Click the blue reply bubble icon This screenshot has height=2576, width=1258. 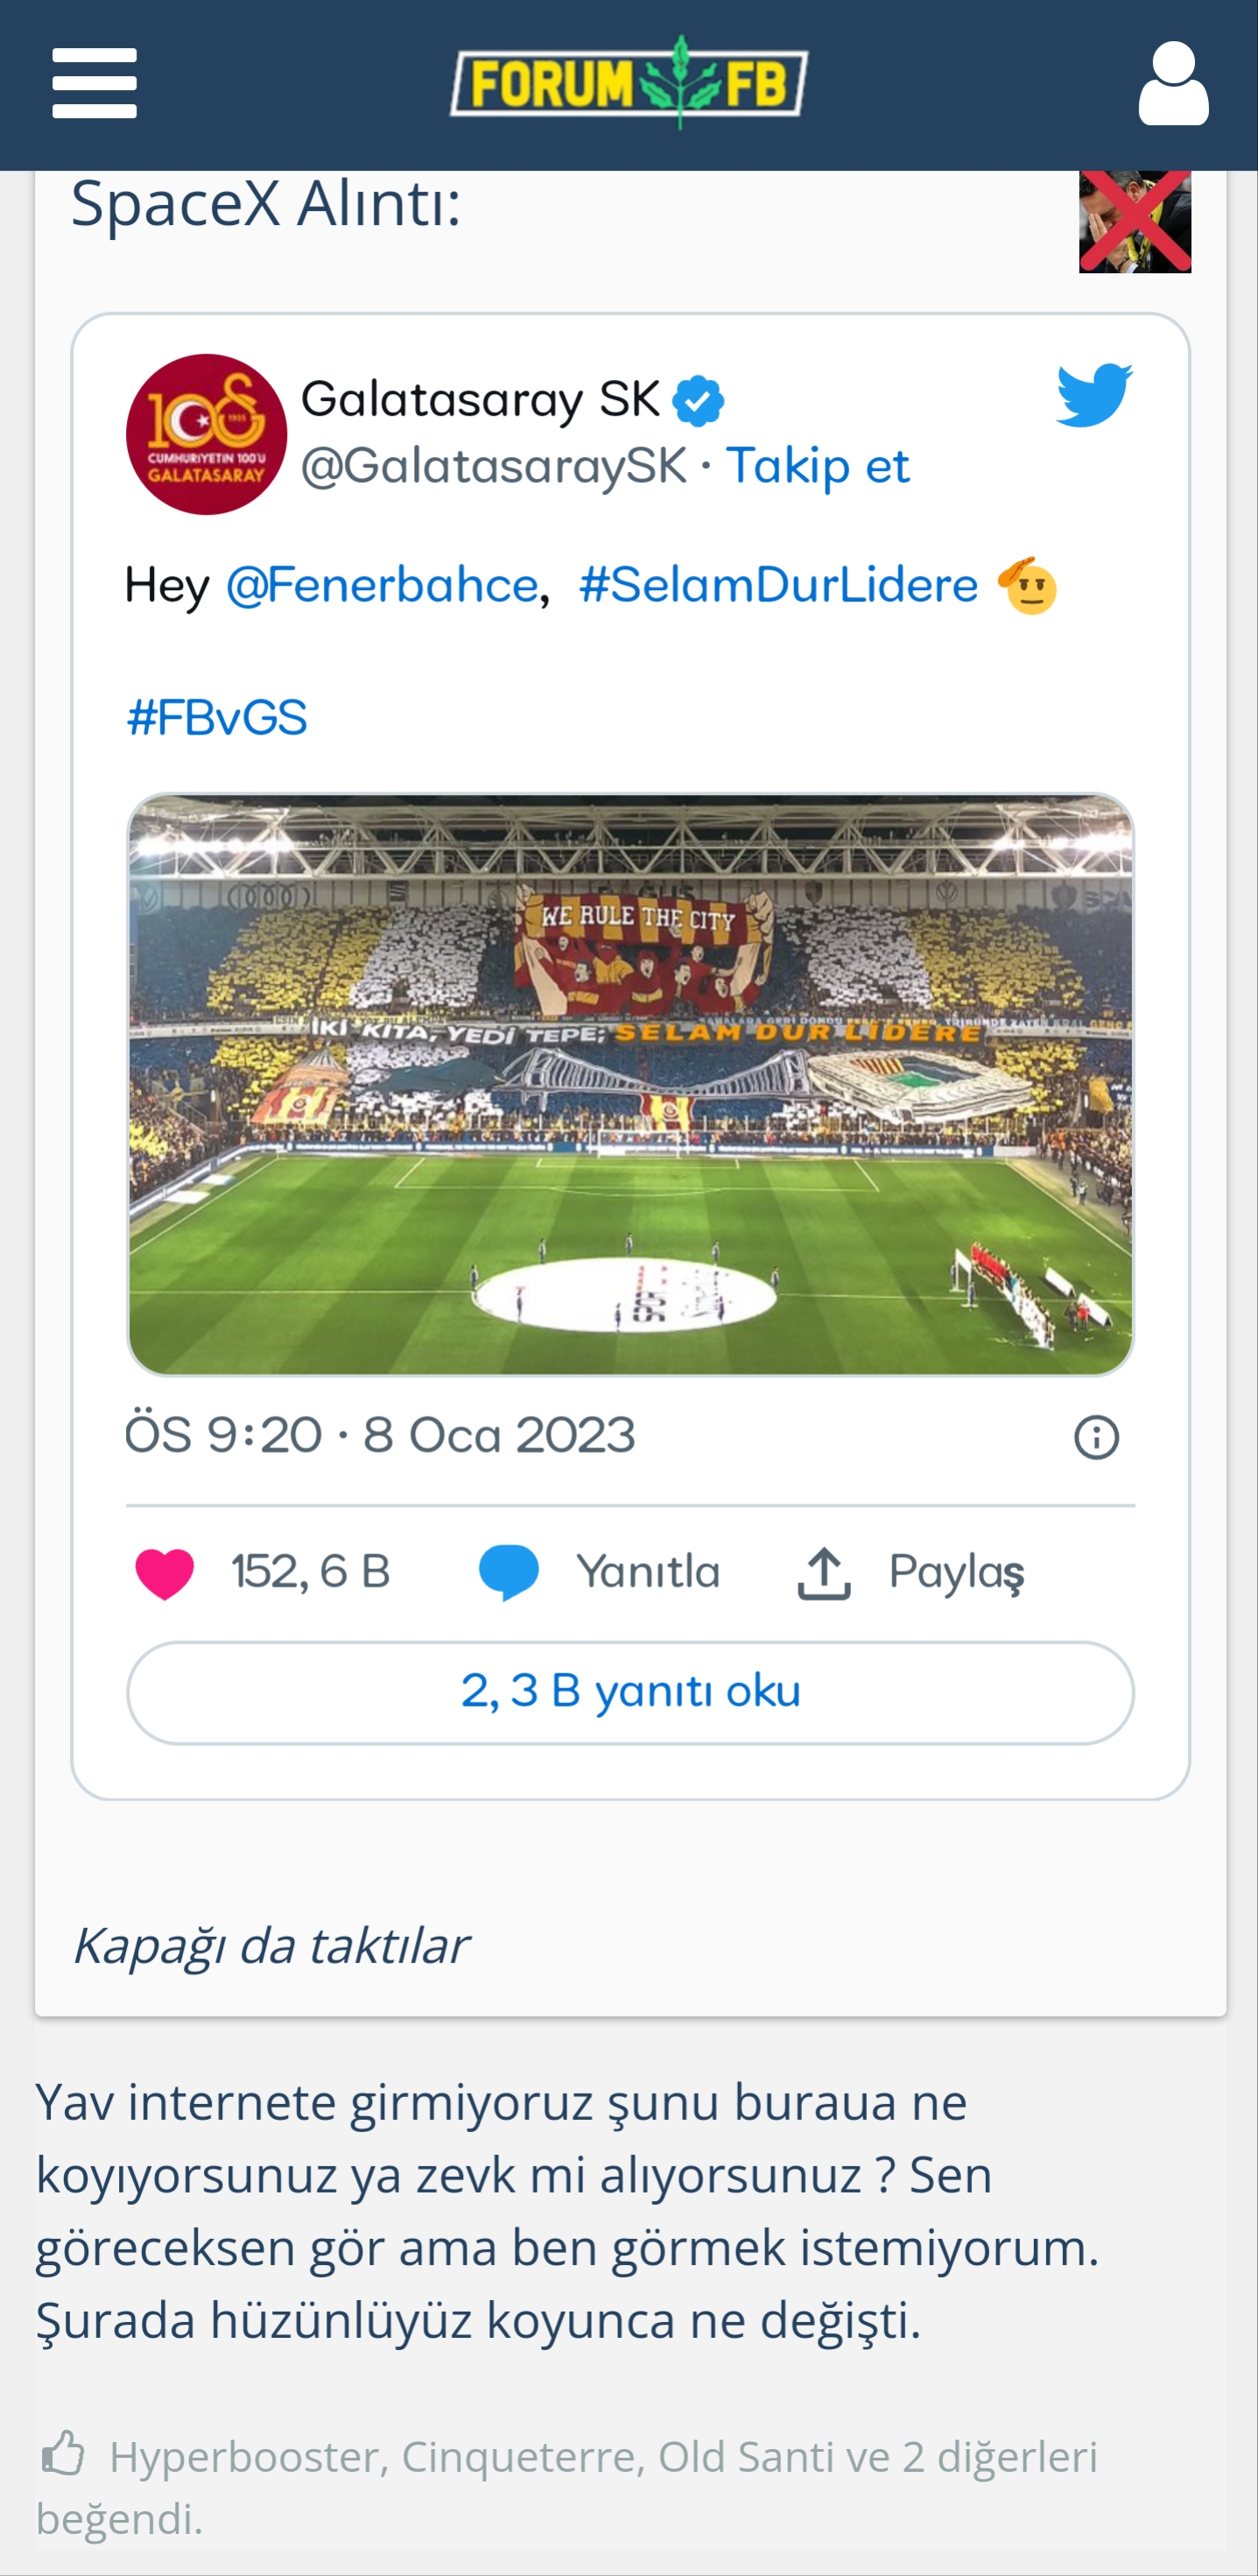[x=508, y=1572]
